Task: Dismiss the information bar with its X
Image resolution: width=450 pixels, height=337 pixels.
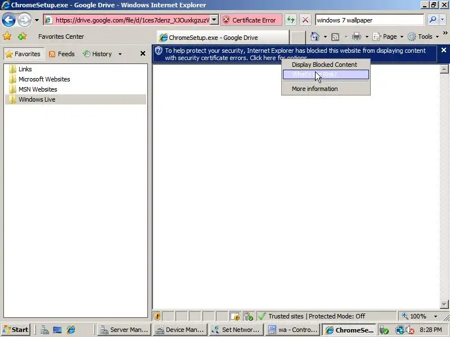Action: (444, 50)
